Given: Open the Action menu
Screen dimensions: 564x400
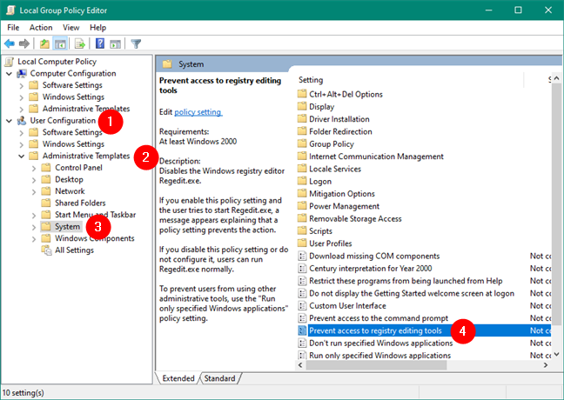Looking at the screenshot, I should 41,27.
